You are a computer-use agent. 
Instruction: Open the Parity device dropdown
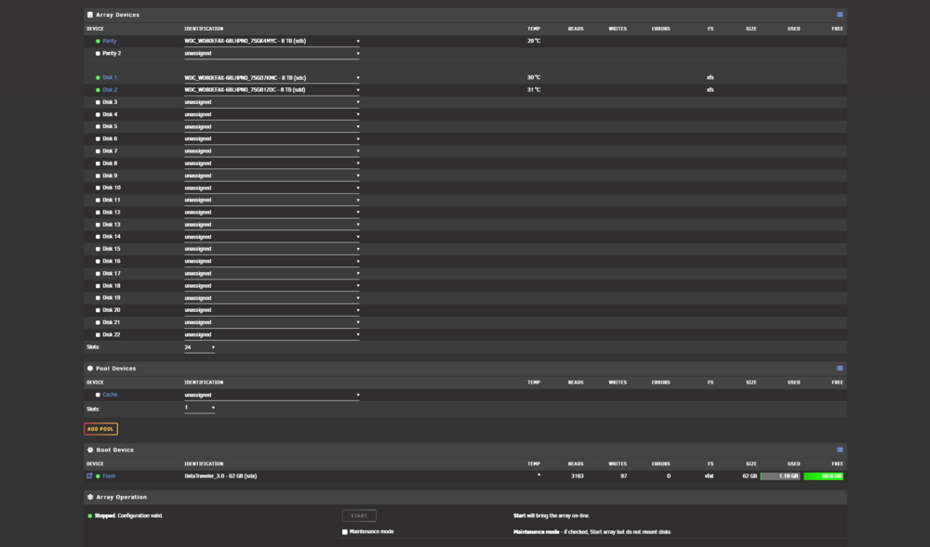[272, 42]
